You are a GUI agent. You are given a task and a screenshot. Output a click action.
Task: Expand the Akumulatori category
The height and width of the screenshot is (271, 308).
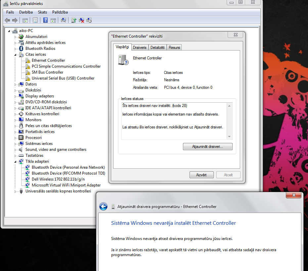(15, 37)
